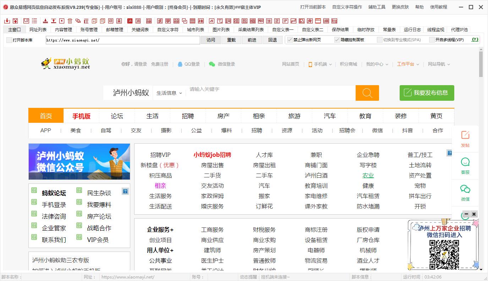The width and height of the screenshot is (488, 281).
Task: Minimize the QR code popup
Action: coord(466,214)
